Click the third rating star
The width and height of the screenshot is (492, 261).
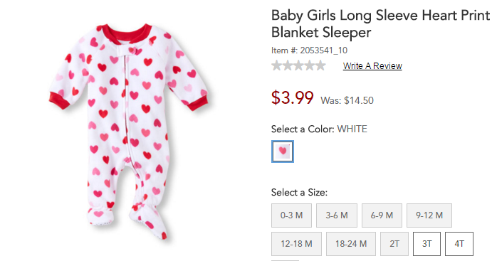point(298,65)
